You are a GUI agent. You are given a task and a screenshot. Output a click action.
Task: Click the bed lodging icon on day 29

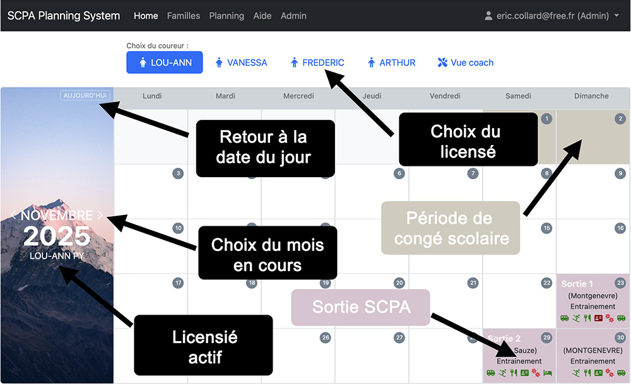547,373
